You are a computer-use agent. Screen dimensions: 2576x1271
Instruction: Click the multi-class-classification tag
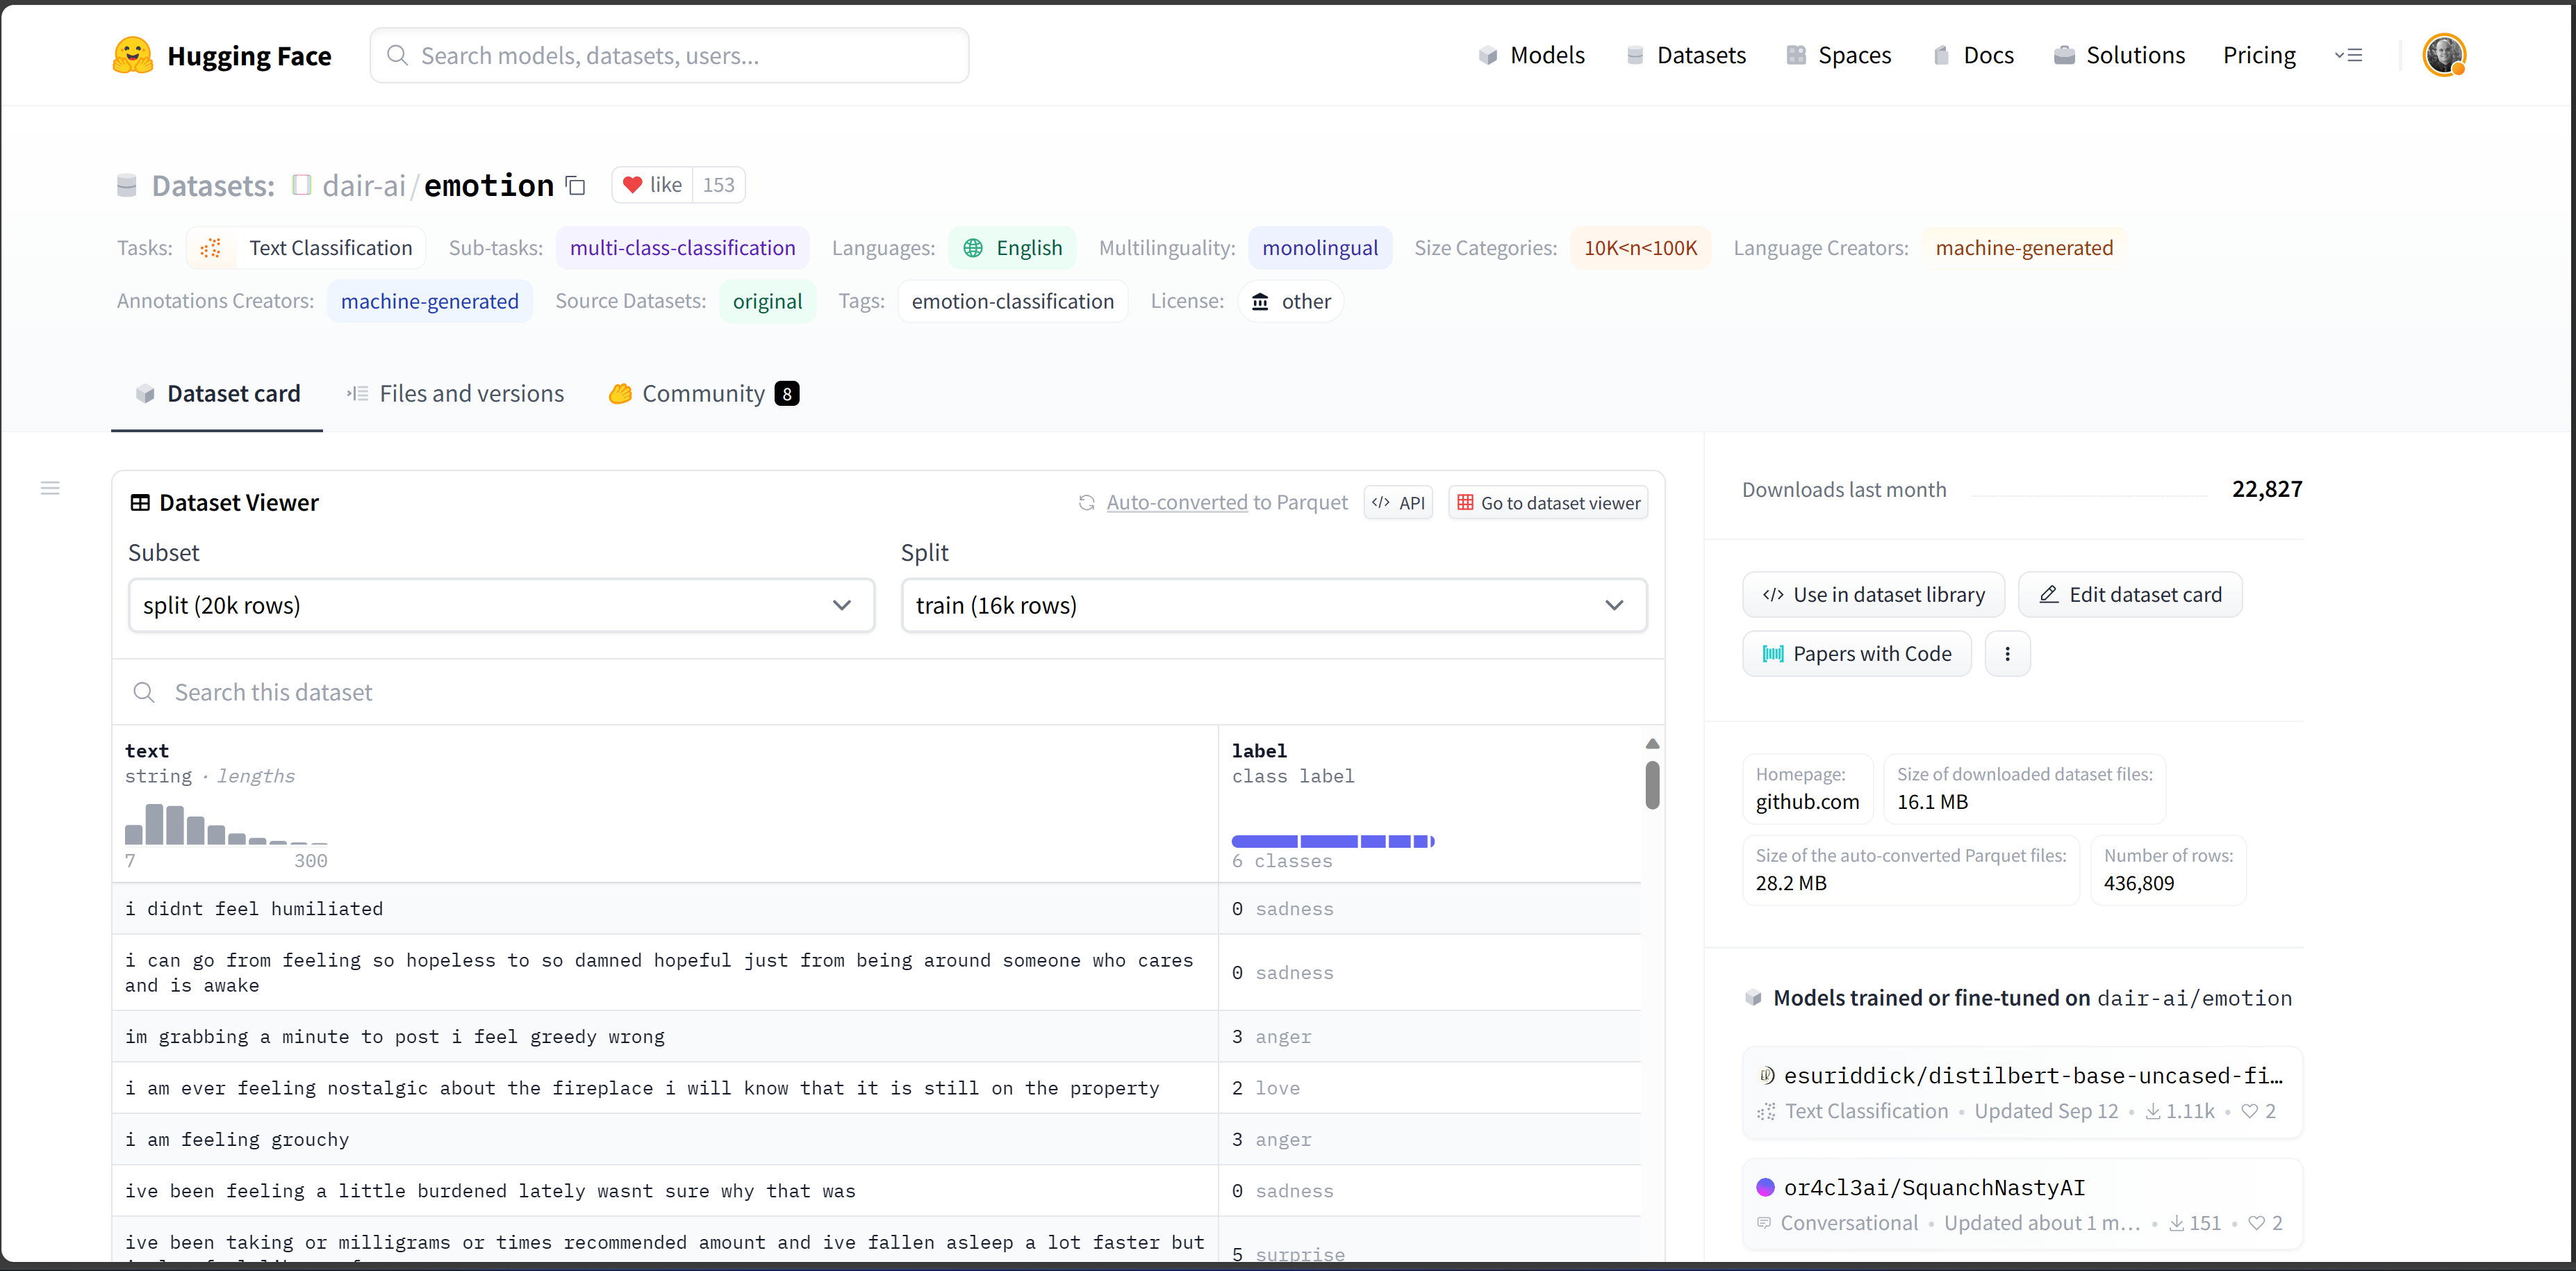tap(682, 248)
